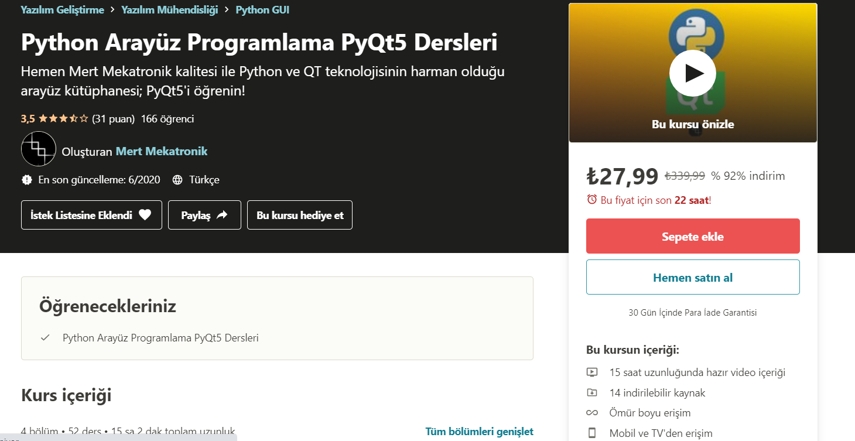Click the star rating icons
The height and width of the screenshot is (441, 855).
click(x=63, y=119)
